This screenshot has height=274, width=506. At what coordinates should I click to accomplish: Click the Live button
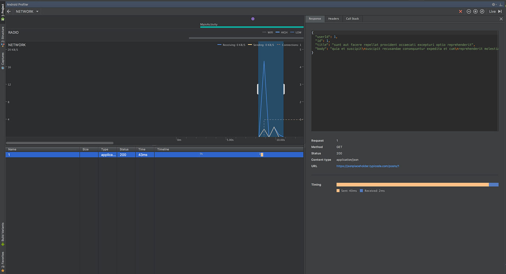coord(492,11)
